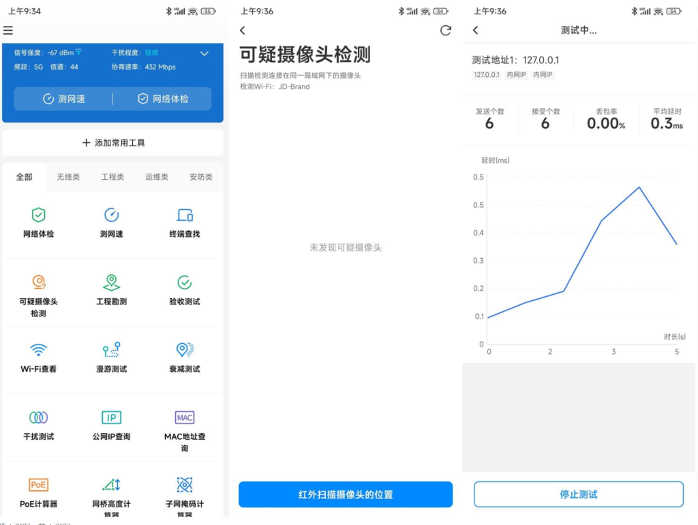Open MAC地址查询 tool icon
Viewport: 698px width, 525px height.
[185, 417]
